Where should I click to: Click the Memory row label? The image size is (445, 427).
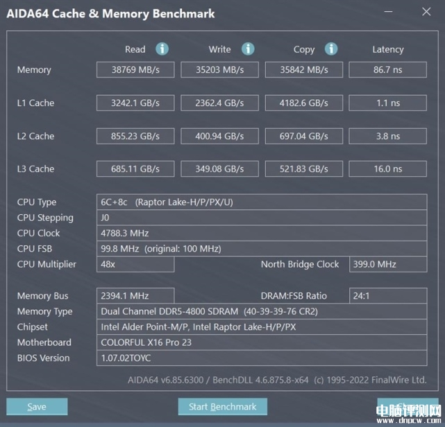pos(34,70)
